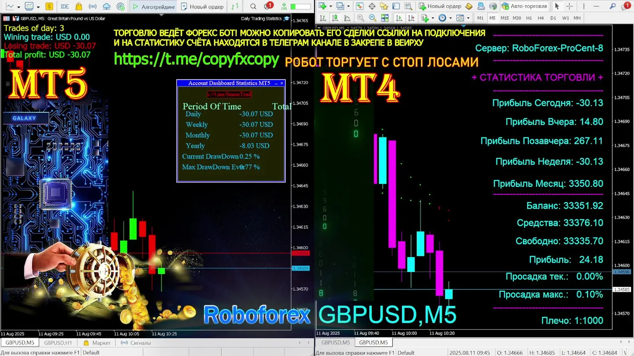Open the VPS cloud icon in MT5
Viewport: 634px width, 356px height.
pyautogui.click(x=106, y=6)
